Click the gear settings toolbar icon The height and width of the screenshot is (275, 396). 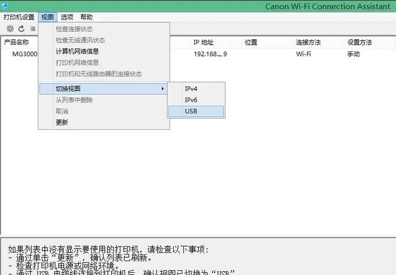coord(10,29)
